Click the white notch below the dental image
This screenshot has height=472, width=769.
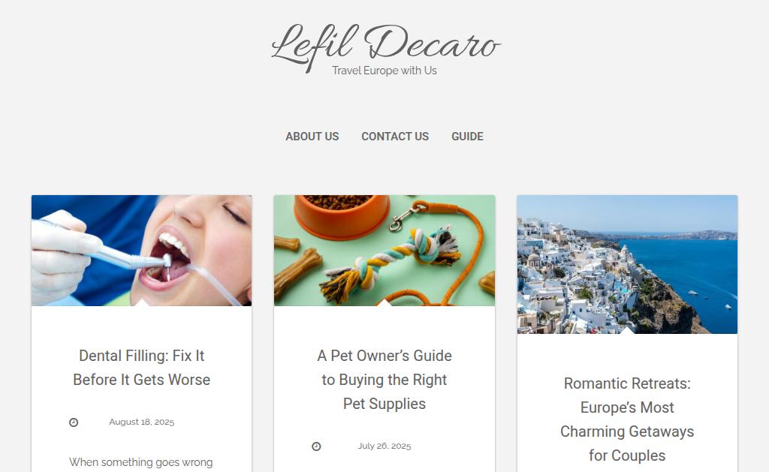pyautogui.click(x=142, y=302)
